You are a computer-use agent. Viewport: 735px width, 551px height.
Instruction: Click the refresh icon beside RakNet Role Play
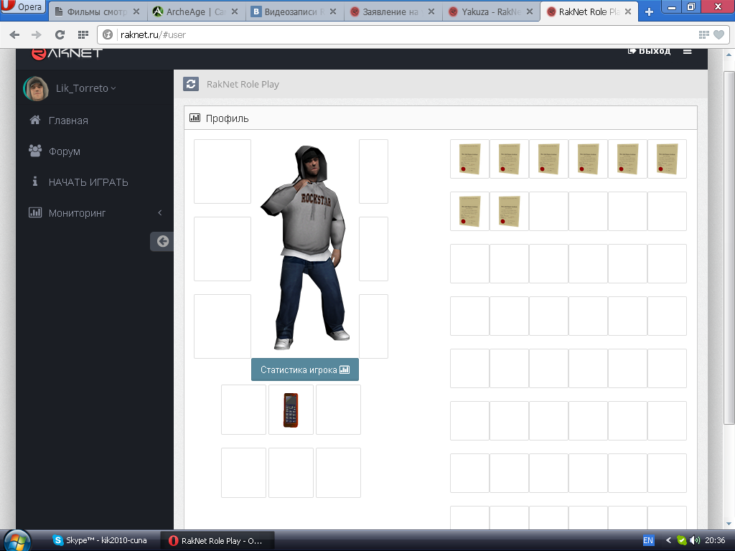(191, 85)
